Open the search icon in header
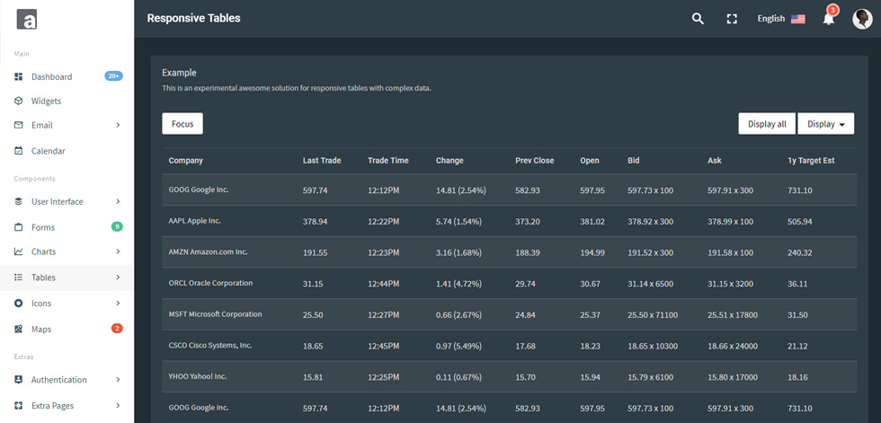Viewport: 881px width, 423px height. pyautogui.click(x=698, y=19)
